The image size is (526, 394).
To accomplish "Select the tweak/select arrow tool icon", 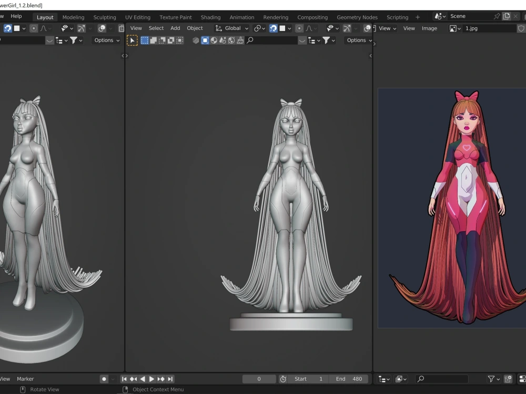I will (132, 40).
